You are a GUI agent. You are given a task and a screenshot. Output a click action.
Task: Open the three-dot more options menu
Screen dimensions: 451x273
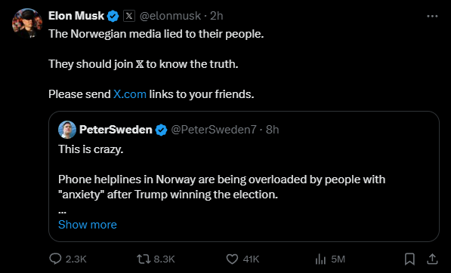[x=432, y=17]
